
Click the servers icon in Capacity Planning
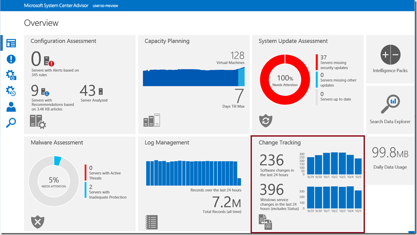[152, 120]
